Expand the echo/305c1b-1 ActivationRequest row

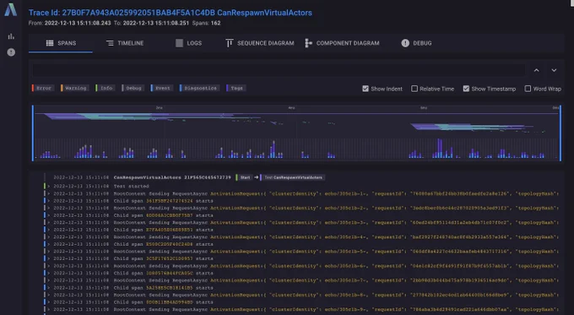pyautogui.click(x=49, y=193)
